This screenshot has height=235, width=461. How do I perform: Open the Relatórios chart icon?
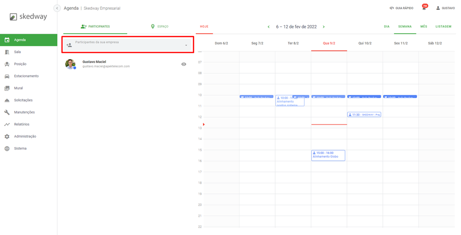click(7, 125)
